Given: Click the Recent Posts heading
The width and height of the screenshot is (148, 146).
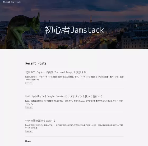Looking at the screenshot, I should pos(36,63).
